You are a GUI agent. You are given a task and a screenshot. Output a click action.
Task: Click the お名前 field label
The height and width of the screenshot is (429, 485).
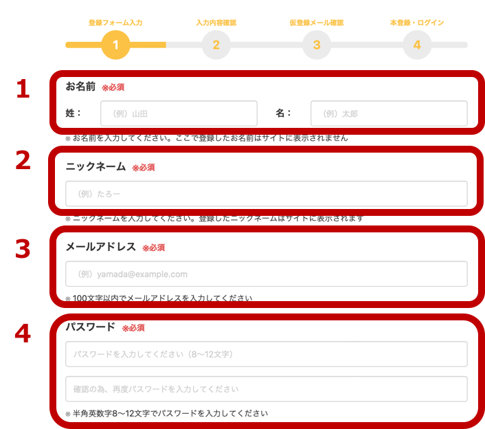(80, 87)
